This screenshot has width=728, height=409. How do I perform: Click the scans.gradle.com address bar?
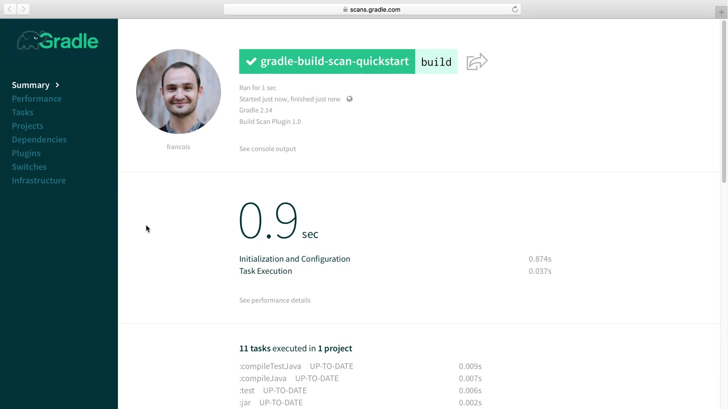coord(372,9)
